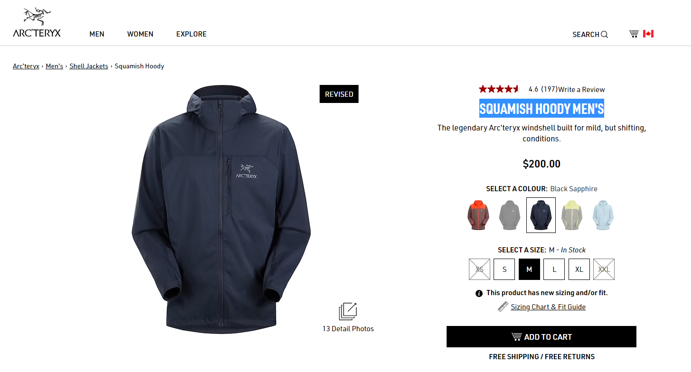691x372 pixels.
Task: Open Write a Review link
Action: (x=581, y=89)
